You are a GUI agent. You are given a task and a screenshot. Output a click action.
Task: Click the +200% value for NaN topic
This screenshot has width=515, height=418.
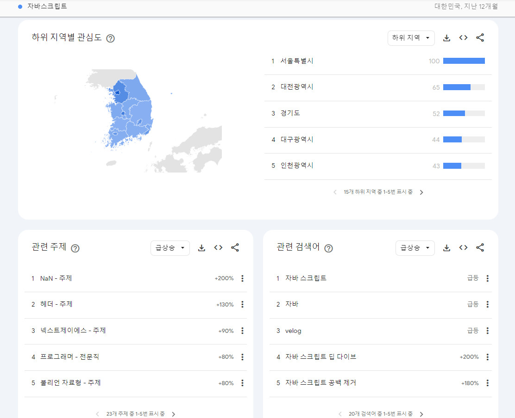pos(224,278)
